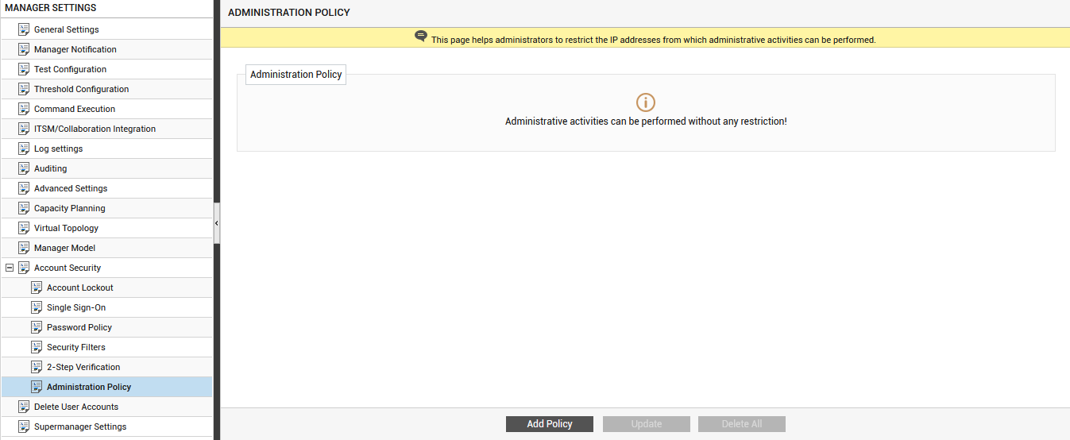Click the icon beside Supermanager Settings
The width and height of the screenshot is (1070, 440).
pos(24,426)
